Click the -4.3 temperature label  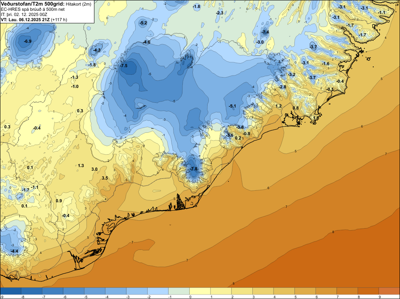(x=97, y=50)
